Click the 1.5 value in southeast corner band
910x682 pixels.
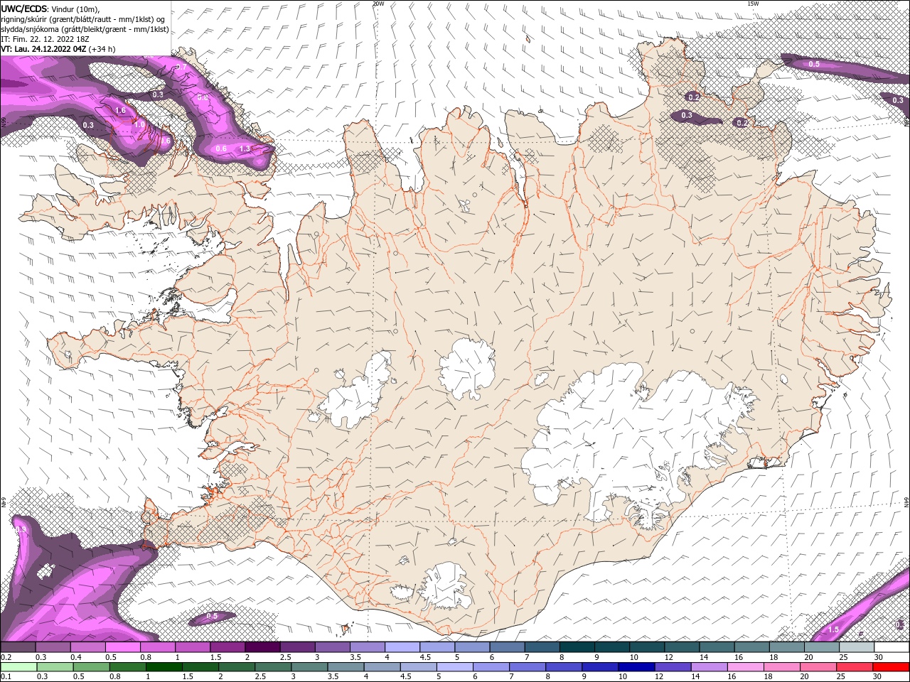pos(834,629)
